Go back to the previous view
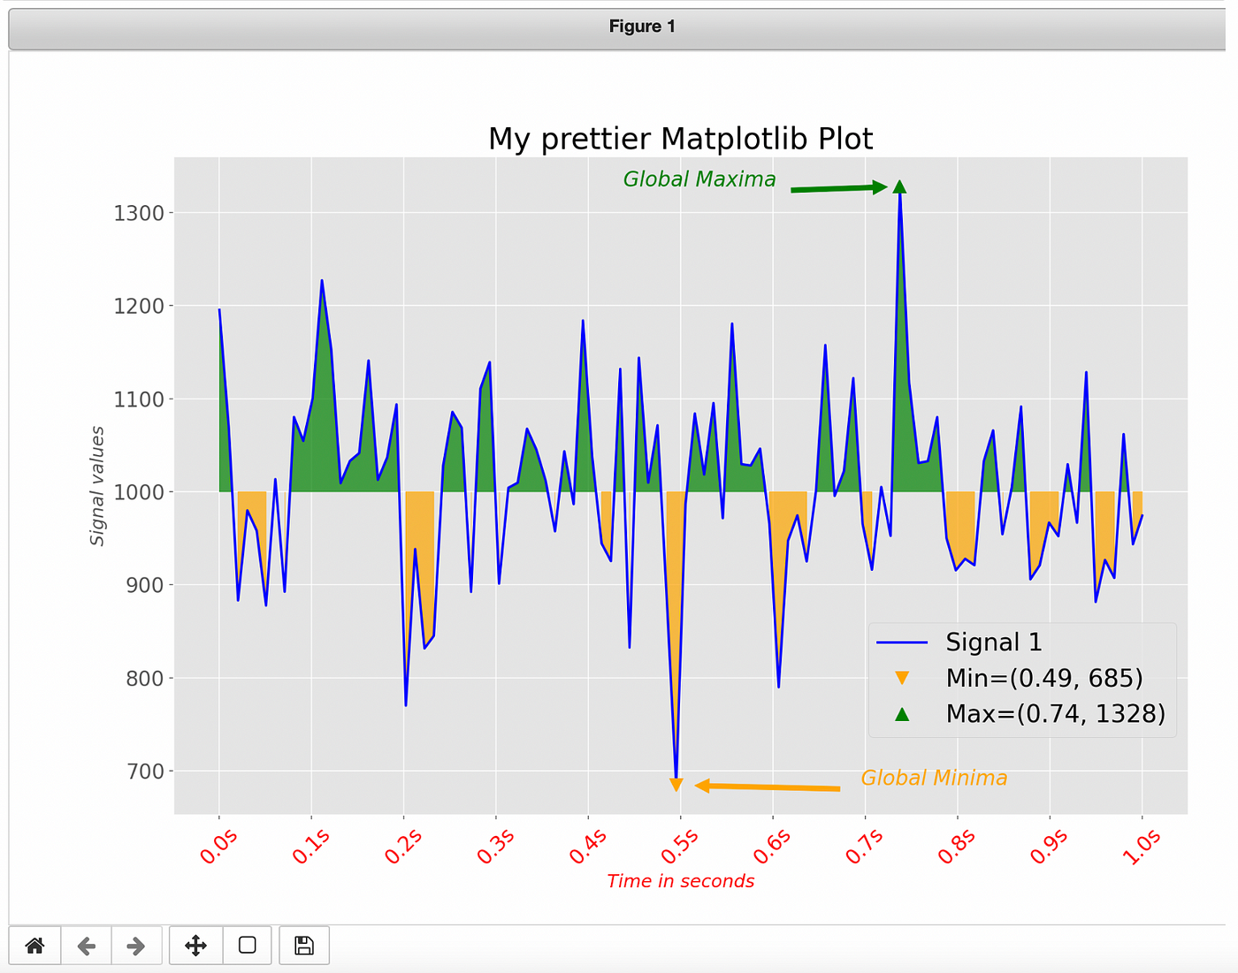This screenshot has height=973, width=1238. pos(86,946)
